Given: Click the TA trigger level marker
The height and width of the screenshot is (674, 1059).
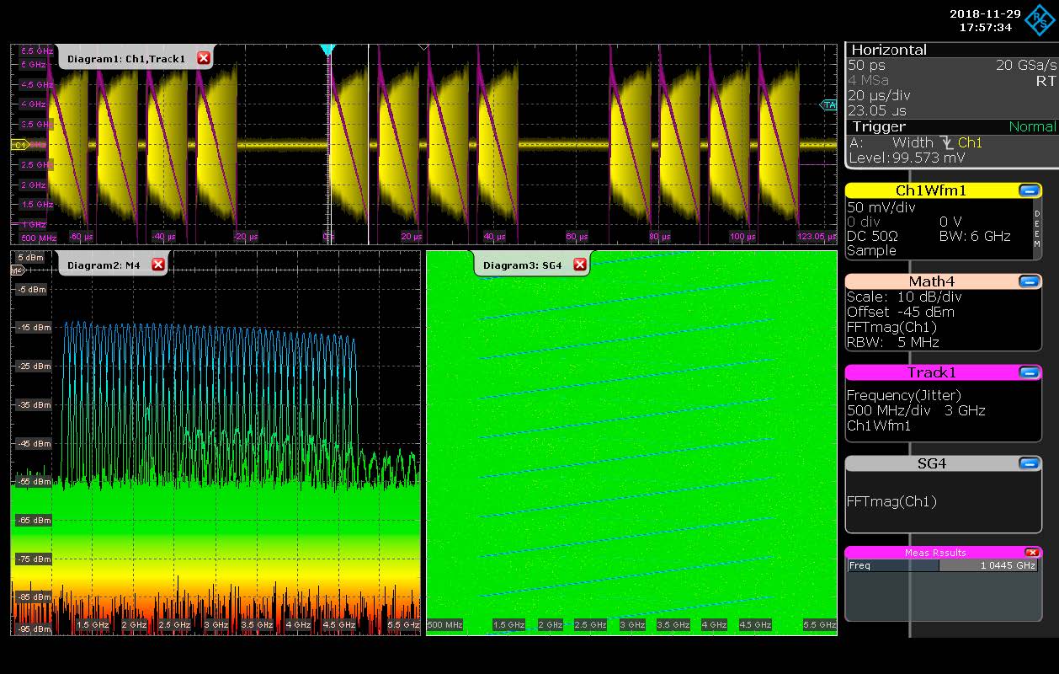Looking at the screenshot, I should click(x=829, y=105).
